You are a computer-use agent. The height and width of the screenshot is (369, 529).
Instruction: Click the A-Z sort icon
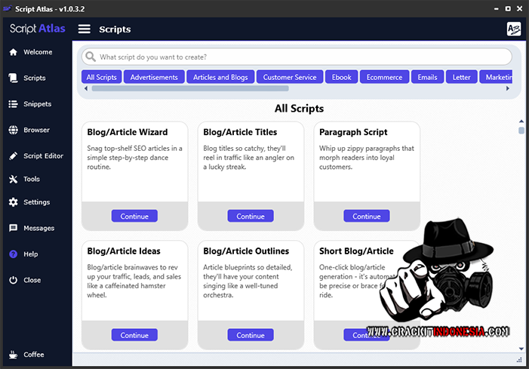pos(514,29)
